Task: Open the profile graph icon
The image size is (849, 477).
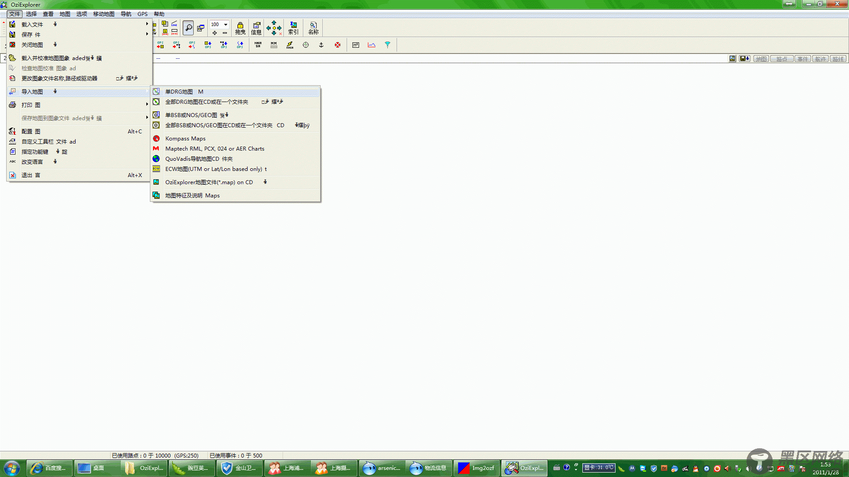Action: click(x=371, y=45)
